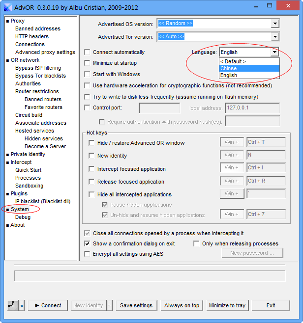Check the Control port checkbox
303x323 pixels.
click(x=87, y=108)
